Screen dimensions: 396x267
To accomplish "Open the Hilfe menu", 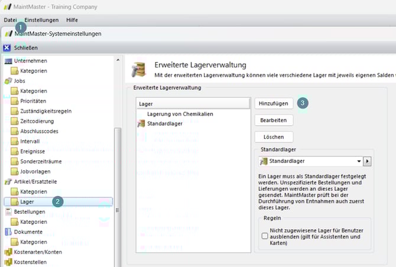I will [x=72, y=20].
